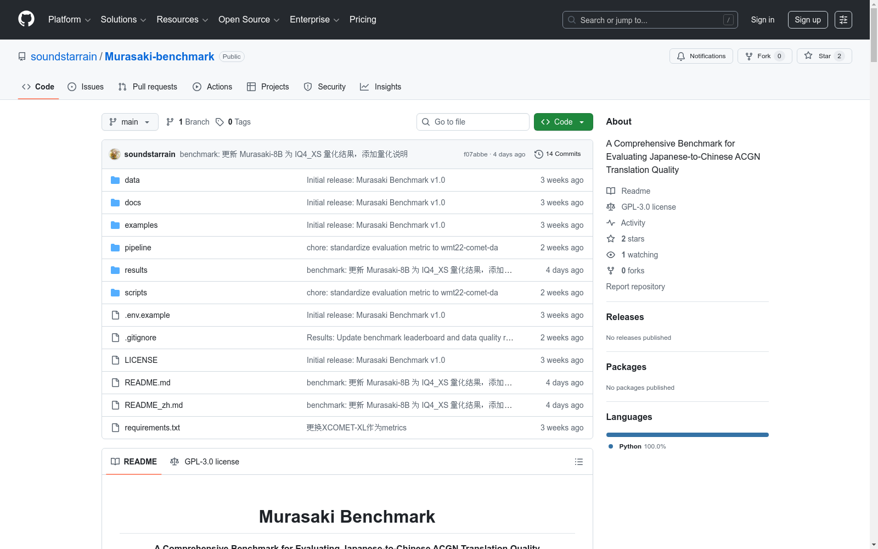This screenshot has width=878, height=549.
Task: Open the Packages heading link
Action: click(x=626, y=367)
